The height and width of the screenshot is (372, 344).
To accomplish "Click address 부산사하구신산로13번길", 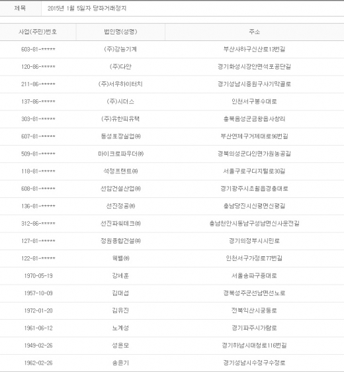I will (255, 49).
